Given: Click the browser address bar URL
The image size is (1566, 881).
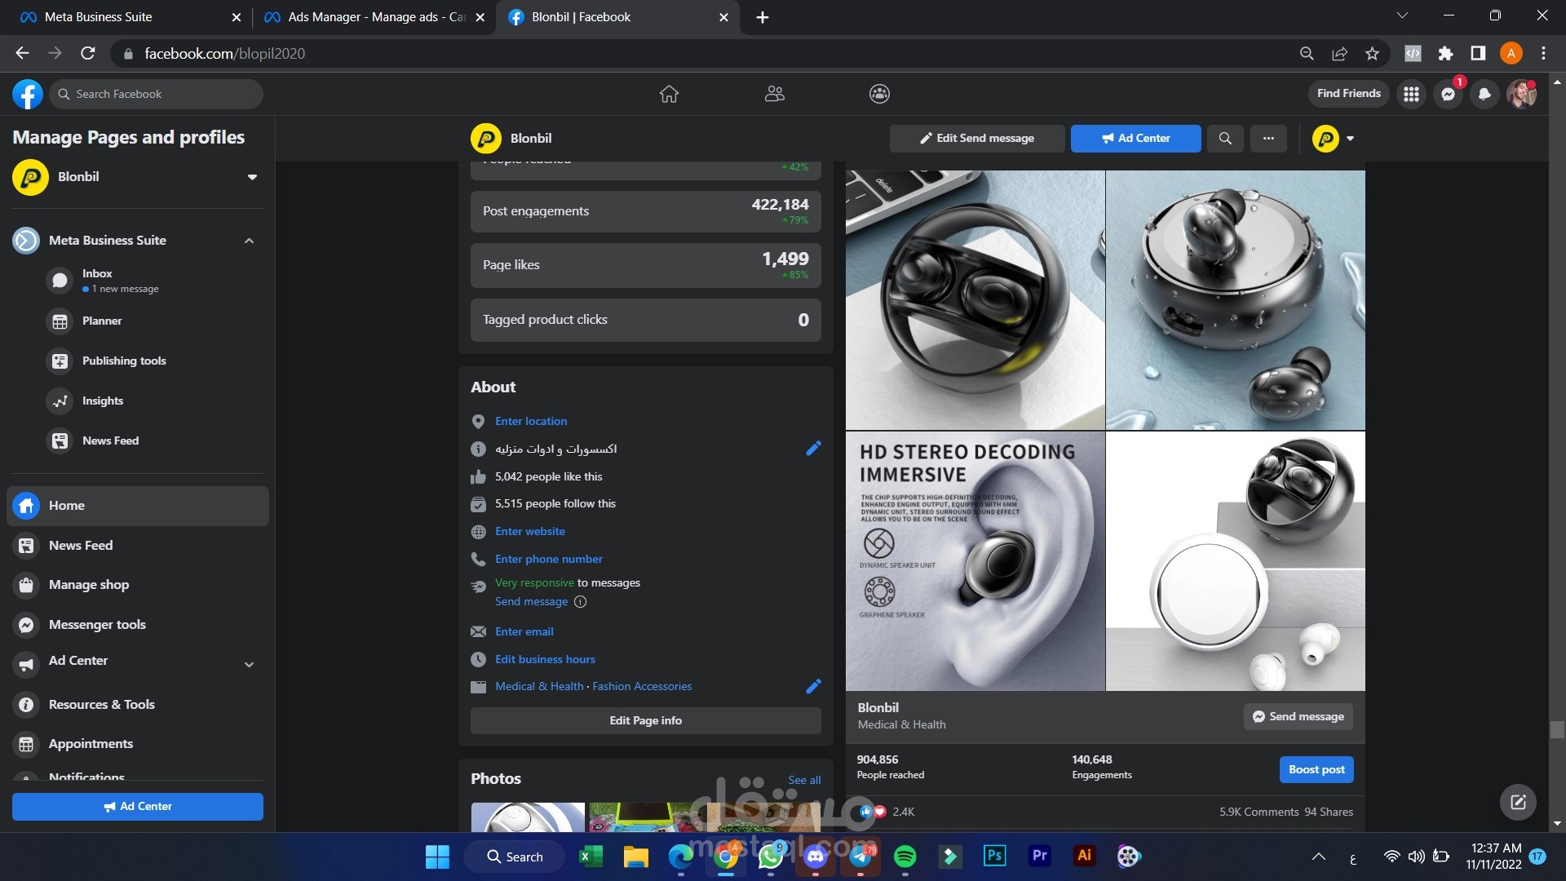Looking at the screenshot, I should pyautogui.click(x=224, y=54).
